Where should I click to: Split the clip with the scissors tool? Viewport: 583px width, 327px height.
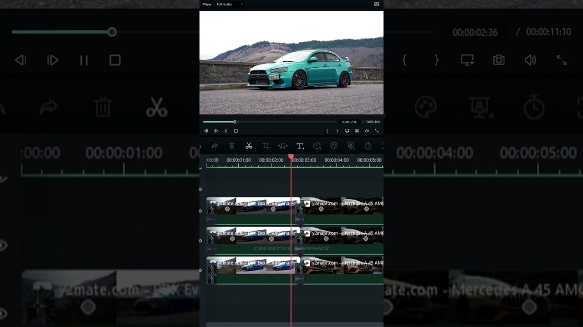pyautogui.click(x=249, y=146)
